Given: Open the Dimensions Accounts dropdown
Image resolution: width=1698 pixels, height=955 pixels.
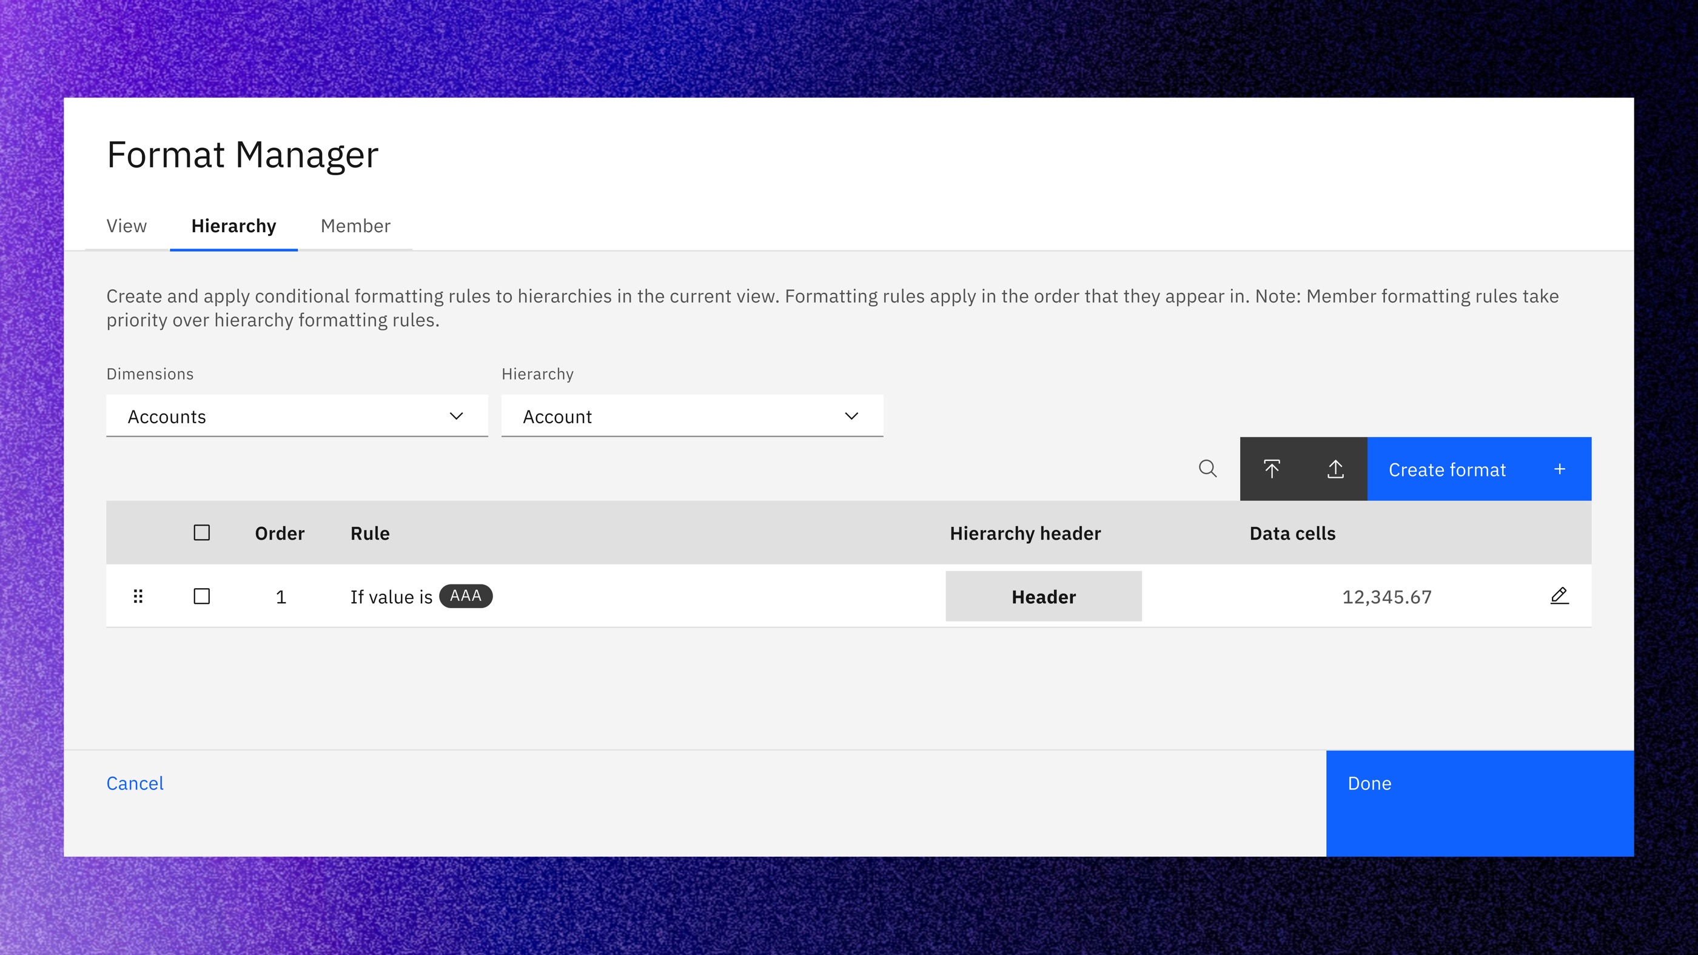Looking at the screenshot, I should tap(297, 416).
